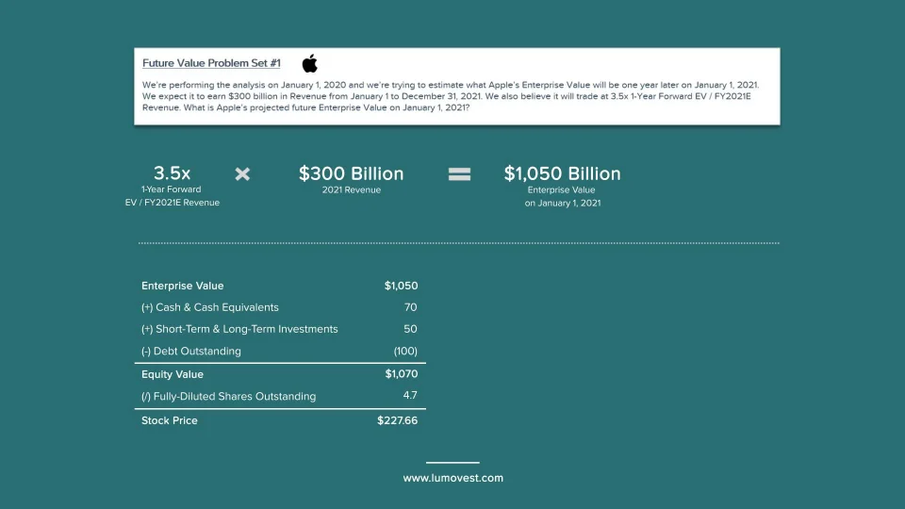
Task: Click the equals sign symbol
Action: 459,173
